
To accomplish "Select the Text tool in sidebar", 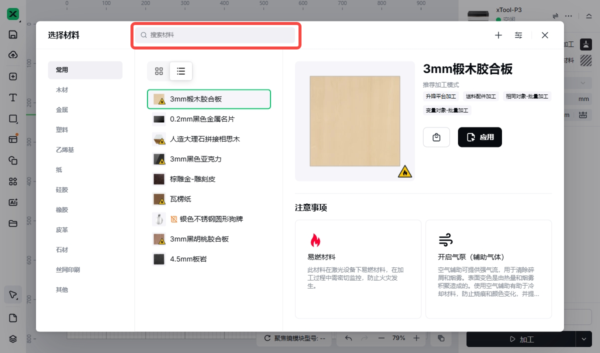I will tap(13, 97).
